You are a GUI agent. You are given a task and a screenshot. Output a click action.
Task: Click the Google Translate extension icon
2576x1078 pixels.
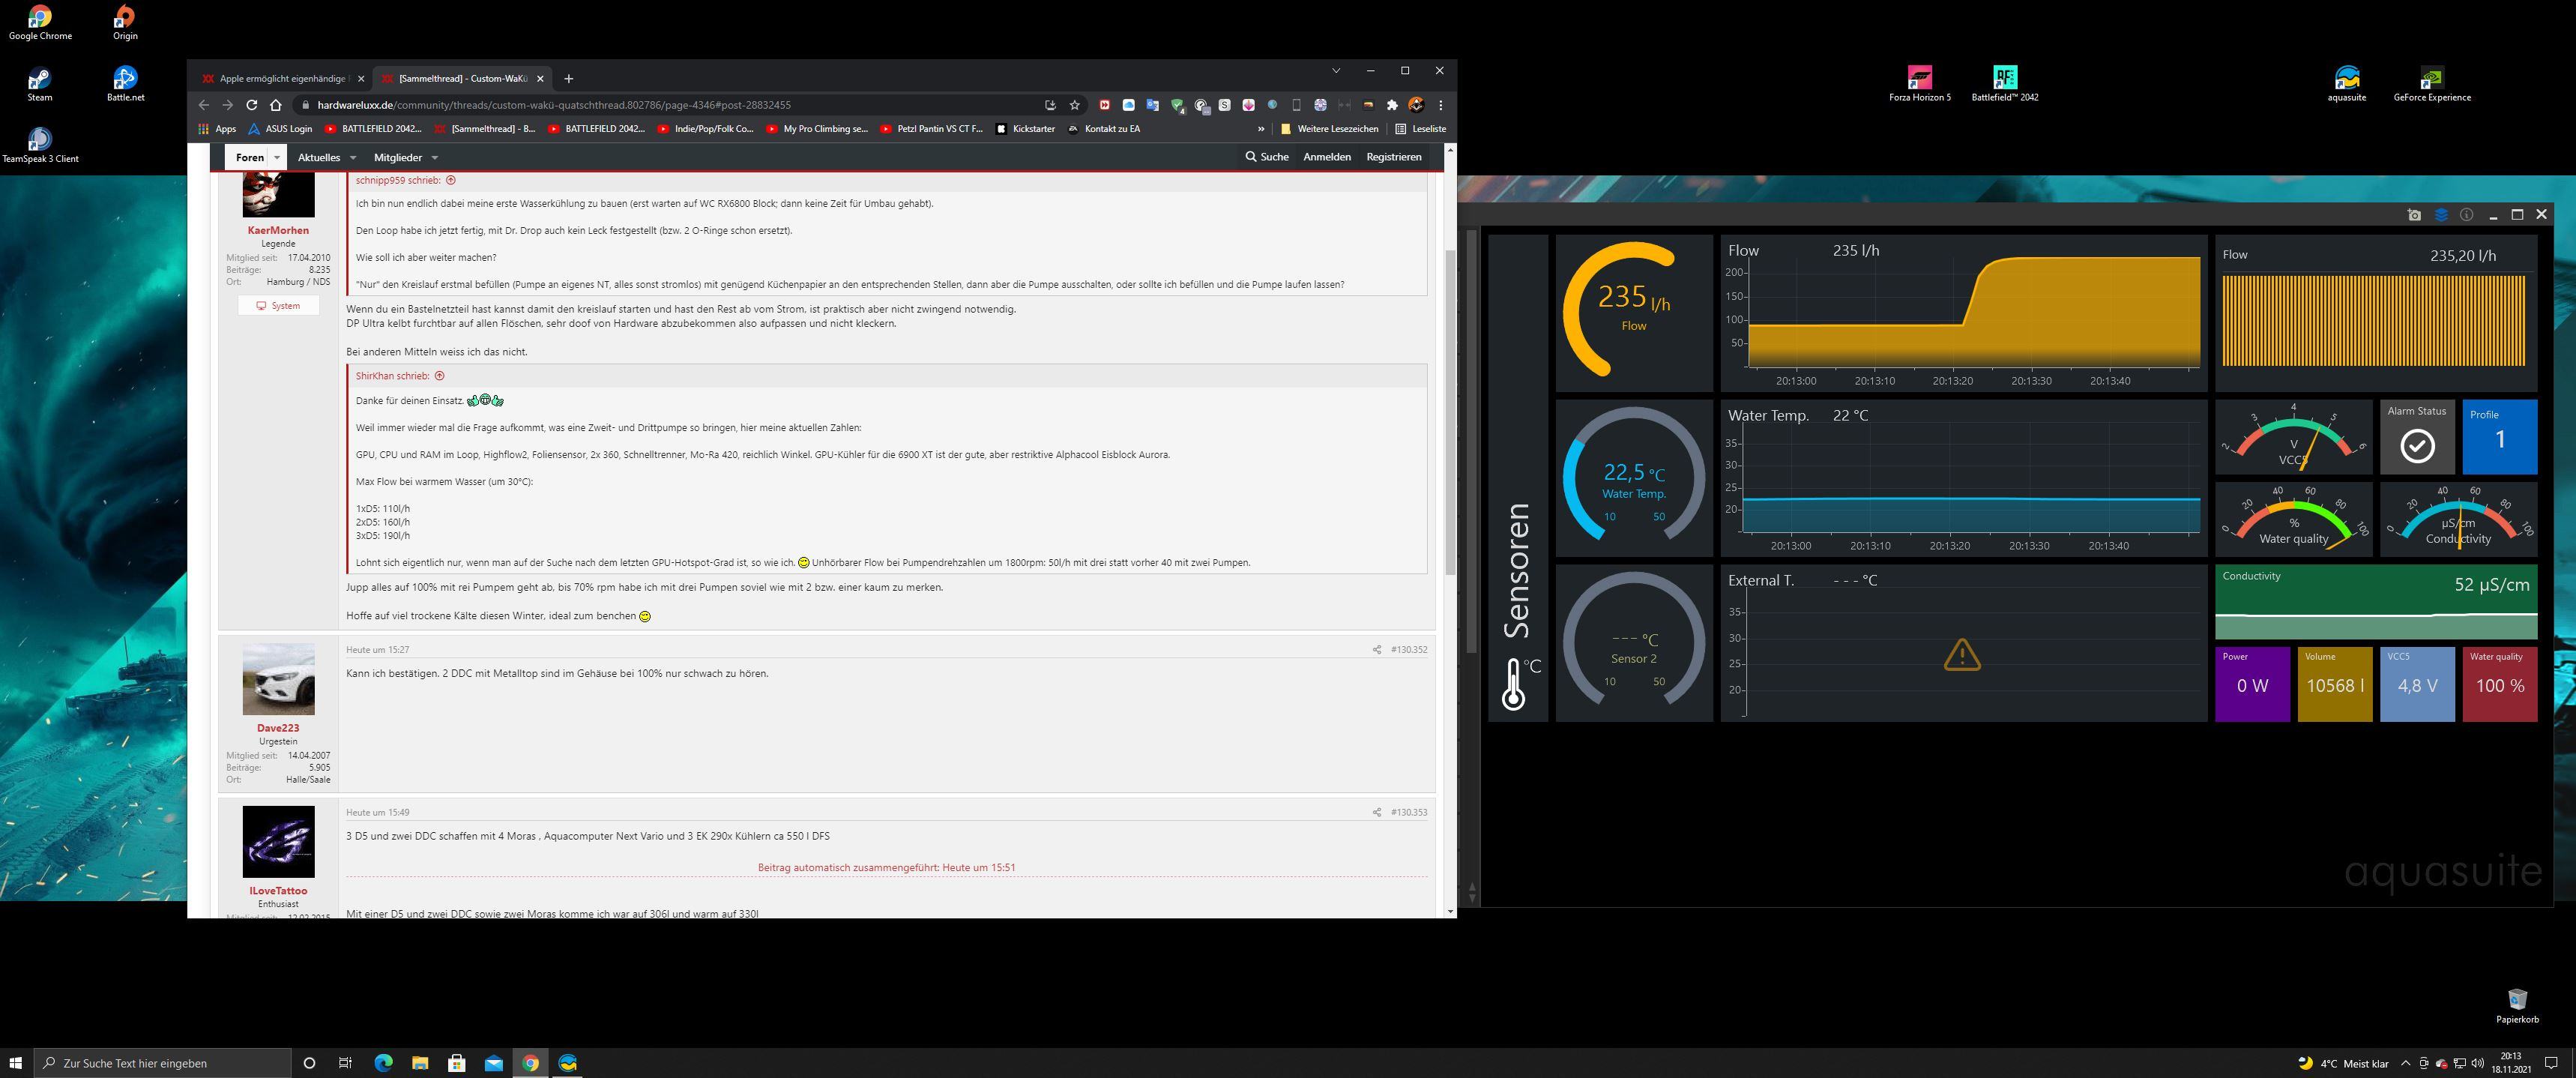1152,105
